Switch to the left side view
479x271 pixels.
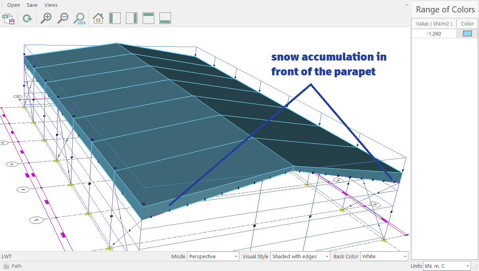pos(115,18)
